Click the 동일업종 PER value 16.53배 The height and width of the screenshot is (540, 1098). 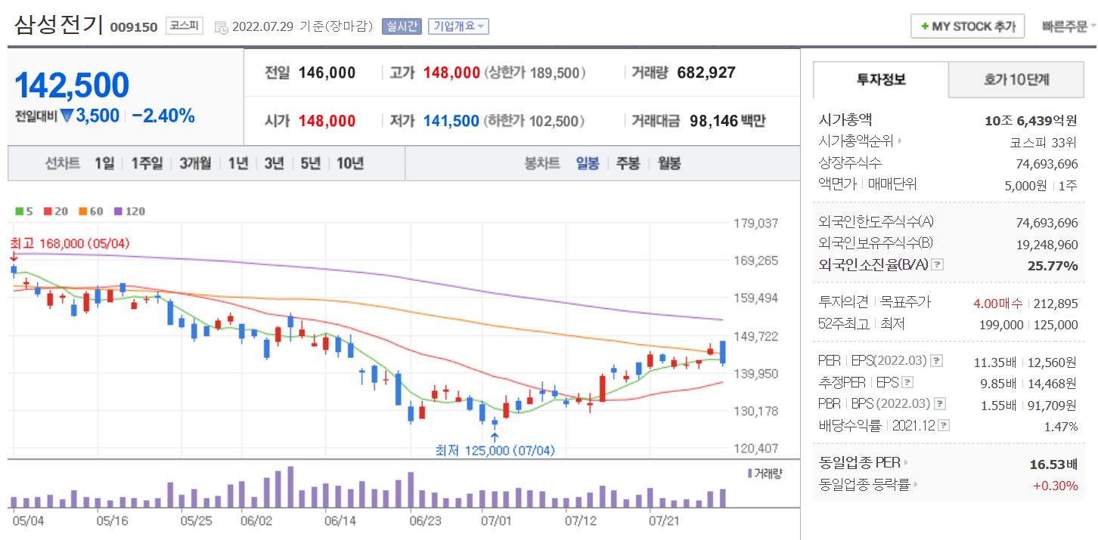1053,463
